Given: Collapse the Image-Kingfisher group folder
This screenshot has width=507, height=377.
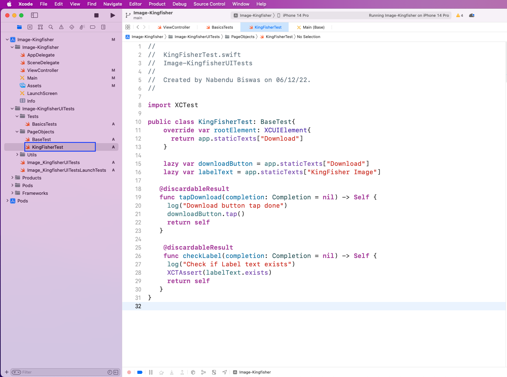Looking at the screenshot, I should point(12,47).
